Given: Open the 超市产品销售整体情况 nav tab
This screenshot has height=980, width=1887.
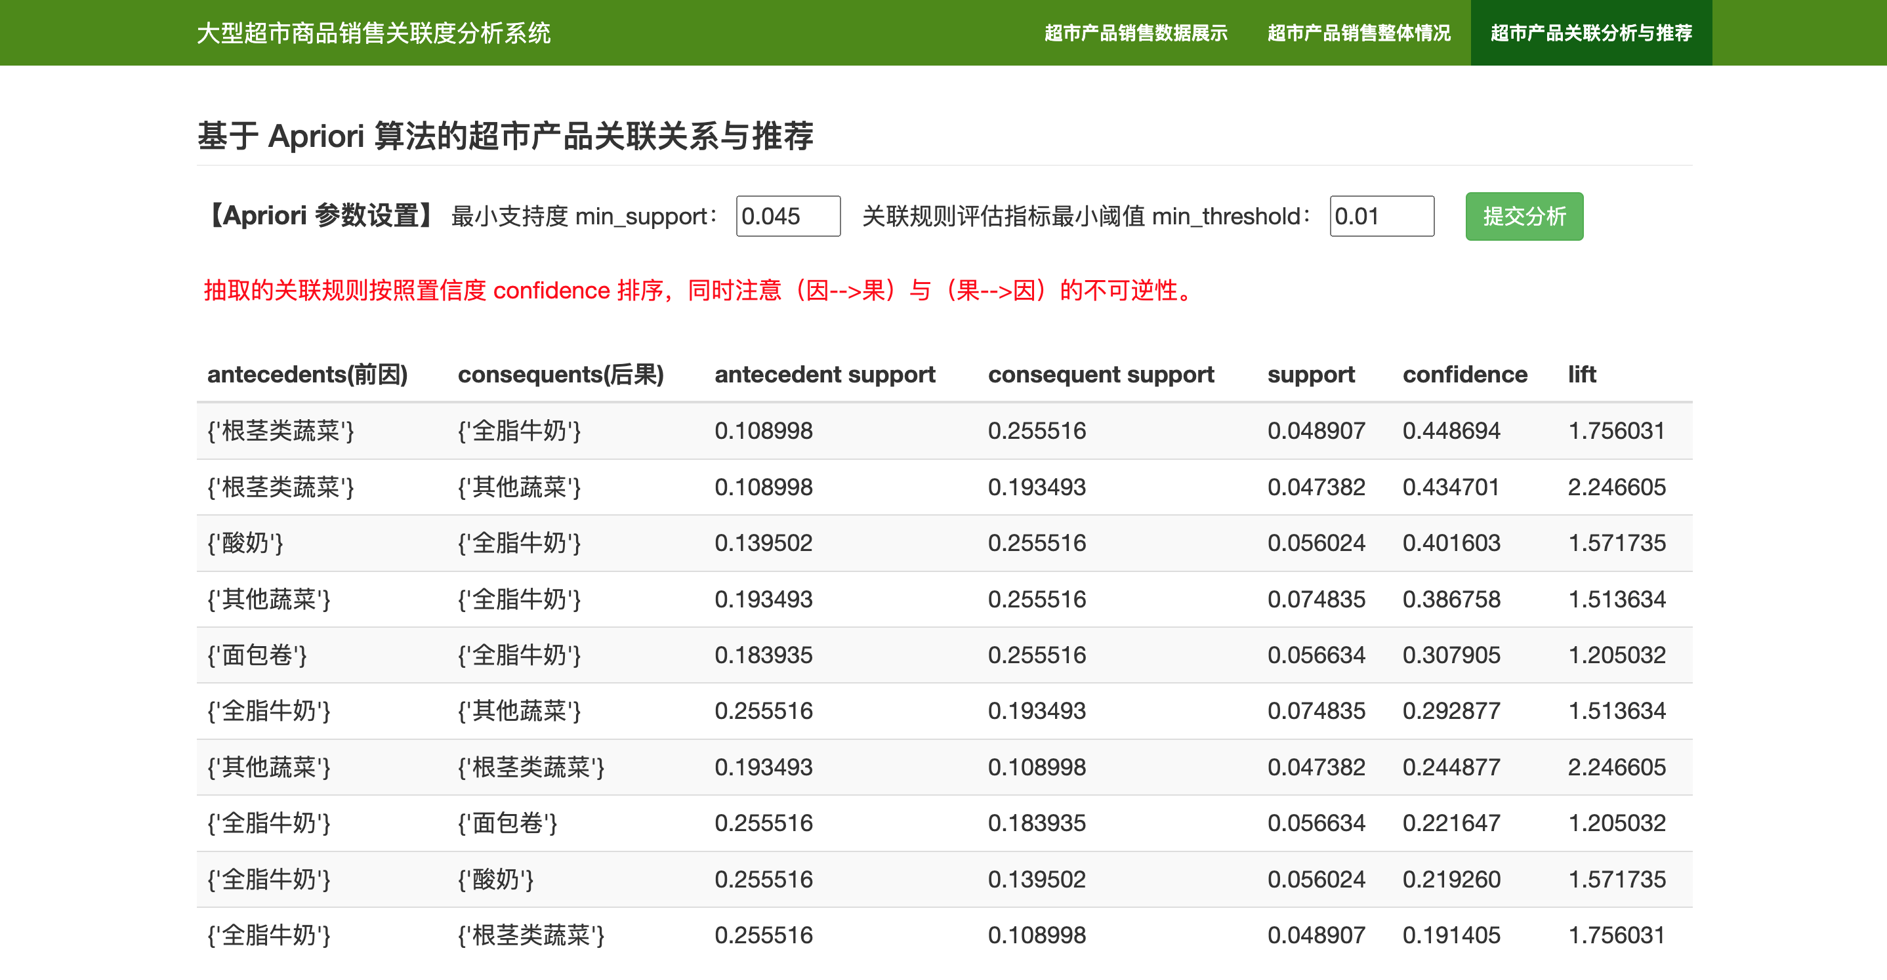Looking at the screenshot, I should [1359, 33].
